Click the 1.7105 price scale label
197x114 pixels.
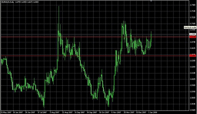point(193,24)
